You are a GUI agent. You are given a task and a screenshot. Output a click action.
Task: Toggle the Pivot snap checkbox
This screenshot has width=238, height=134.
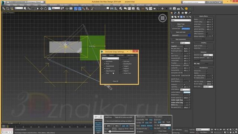105,64
